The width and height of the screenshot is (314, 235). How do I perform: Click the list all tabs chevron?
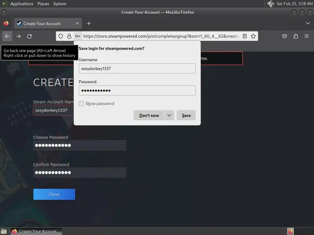click(308, 23)
